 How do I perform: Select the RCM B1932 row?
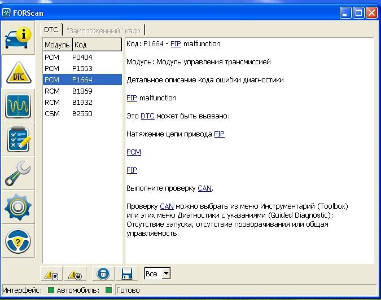click(x=82, y=102)
